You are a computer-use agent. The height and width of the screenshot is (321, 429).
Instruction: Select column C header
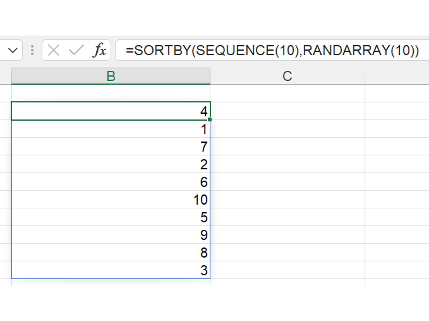pyautogui.click(x=287, y=76)
